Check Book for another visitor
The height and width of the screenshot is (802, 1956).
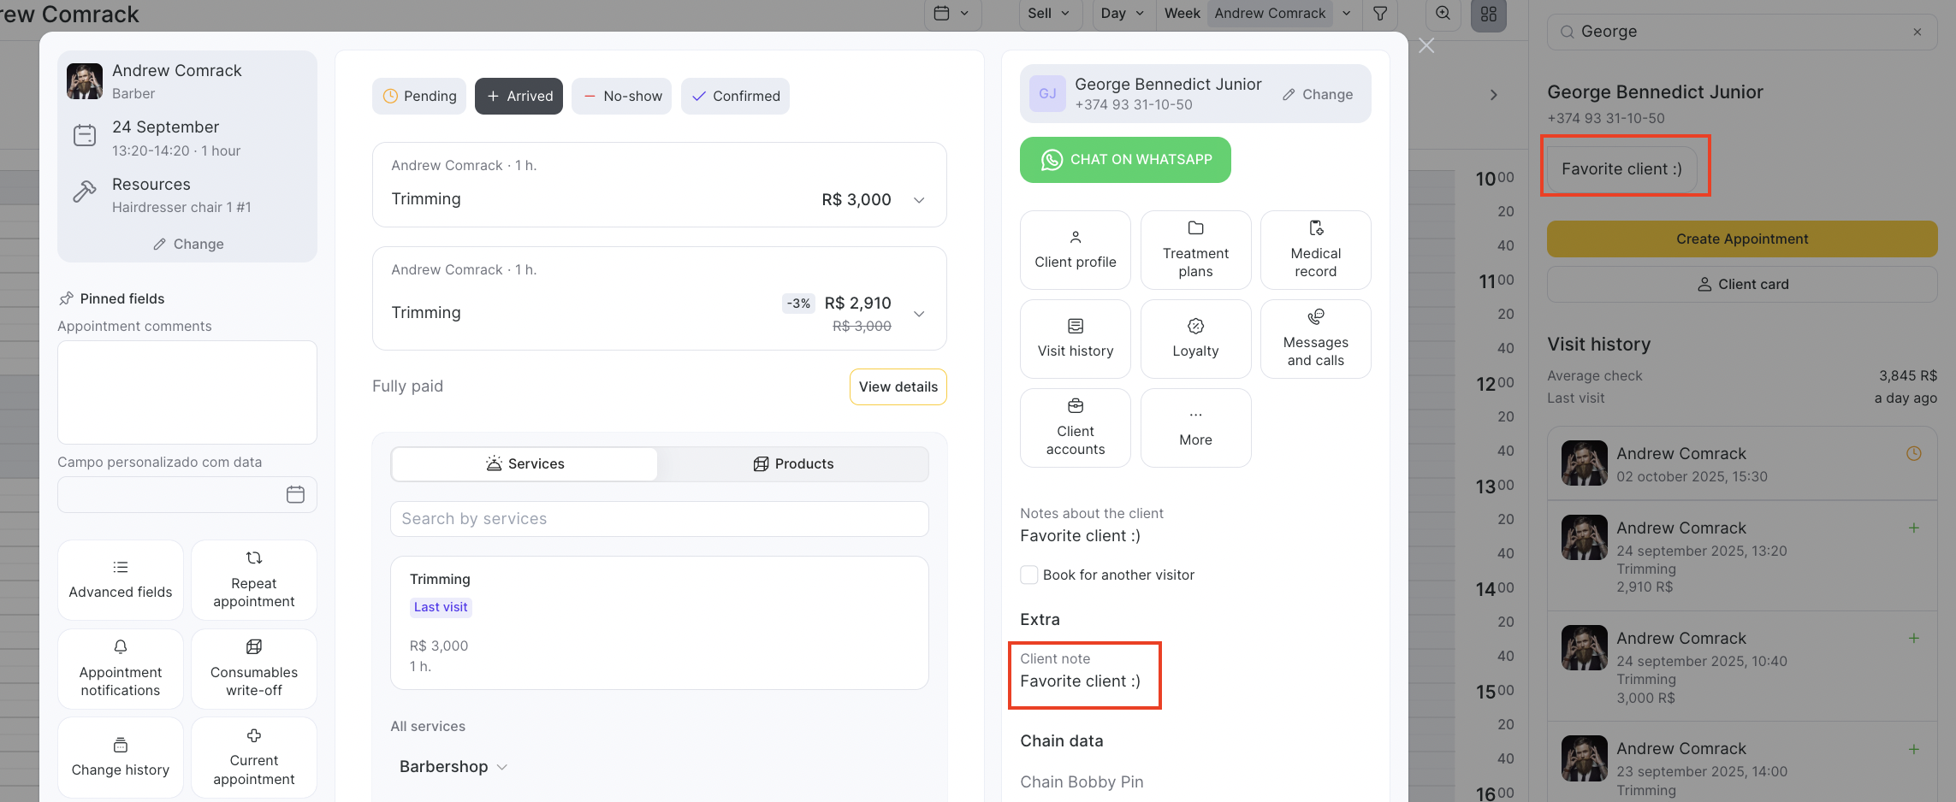[x=1029, y=575]
